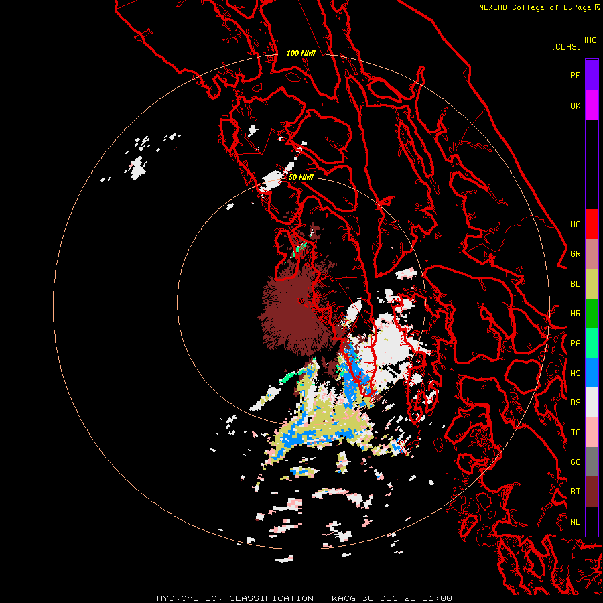Viewport: 603px width, 603px height.
Task: Click the WS legend label
Action: point(575,373)
